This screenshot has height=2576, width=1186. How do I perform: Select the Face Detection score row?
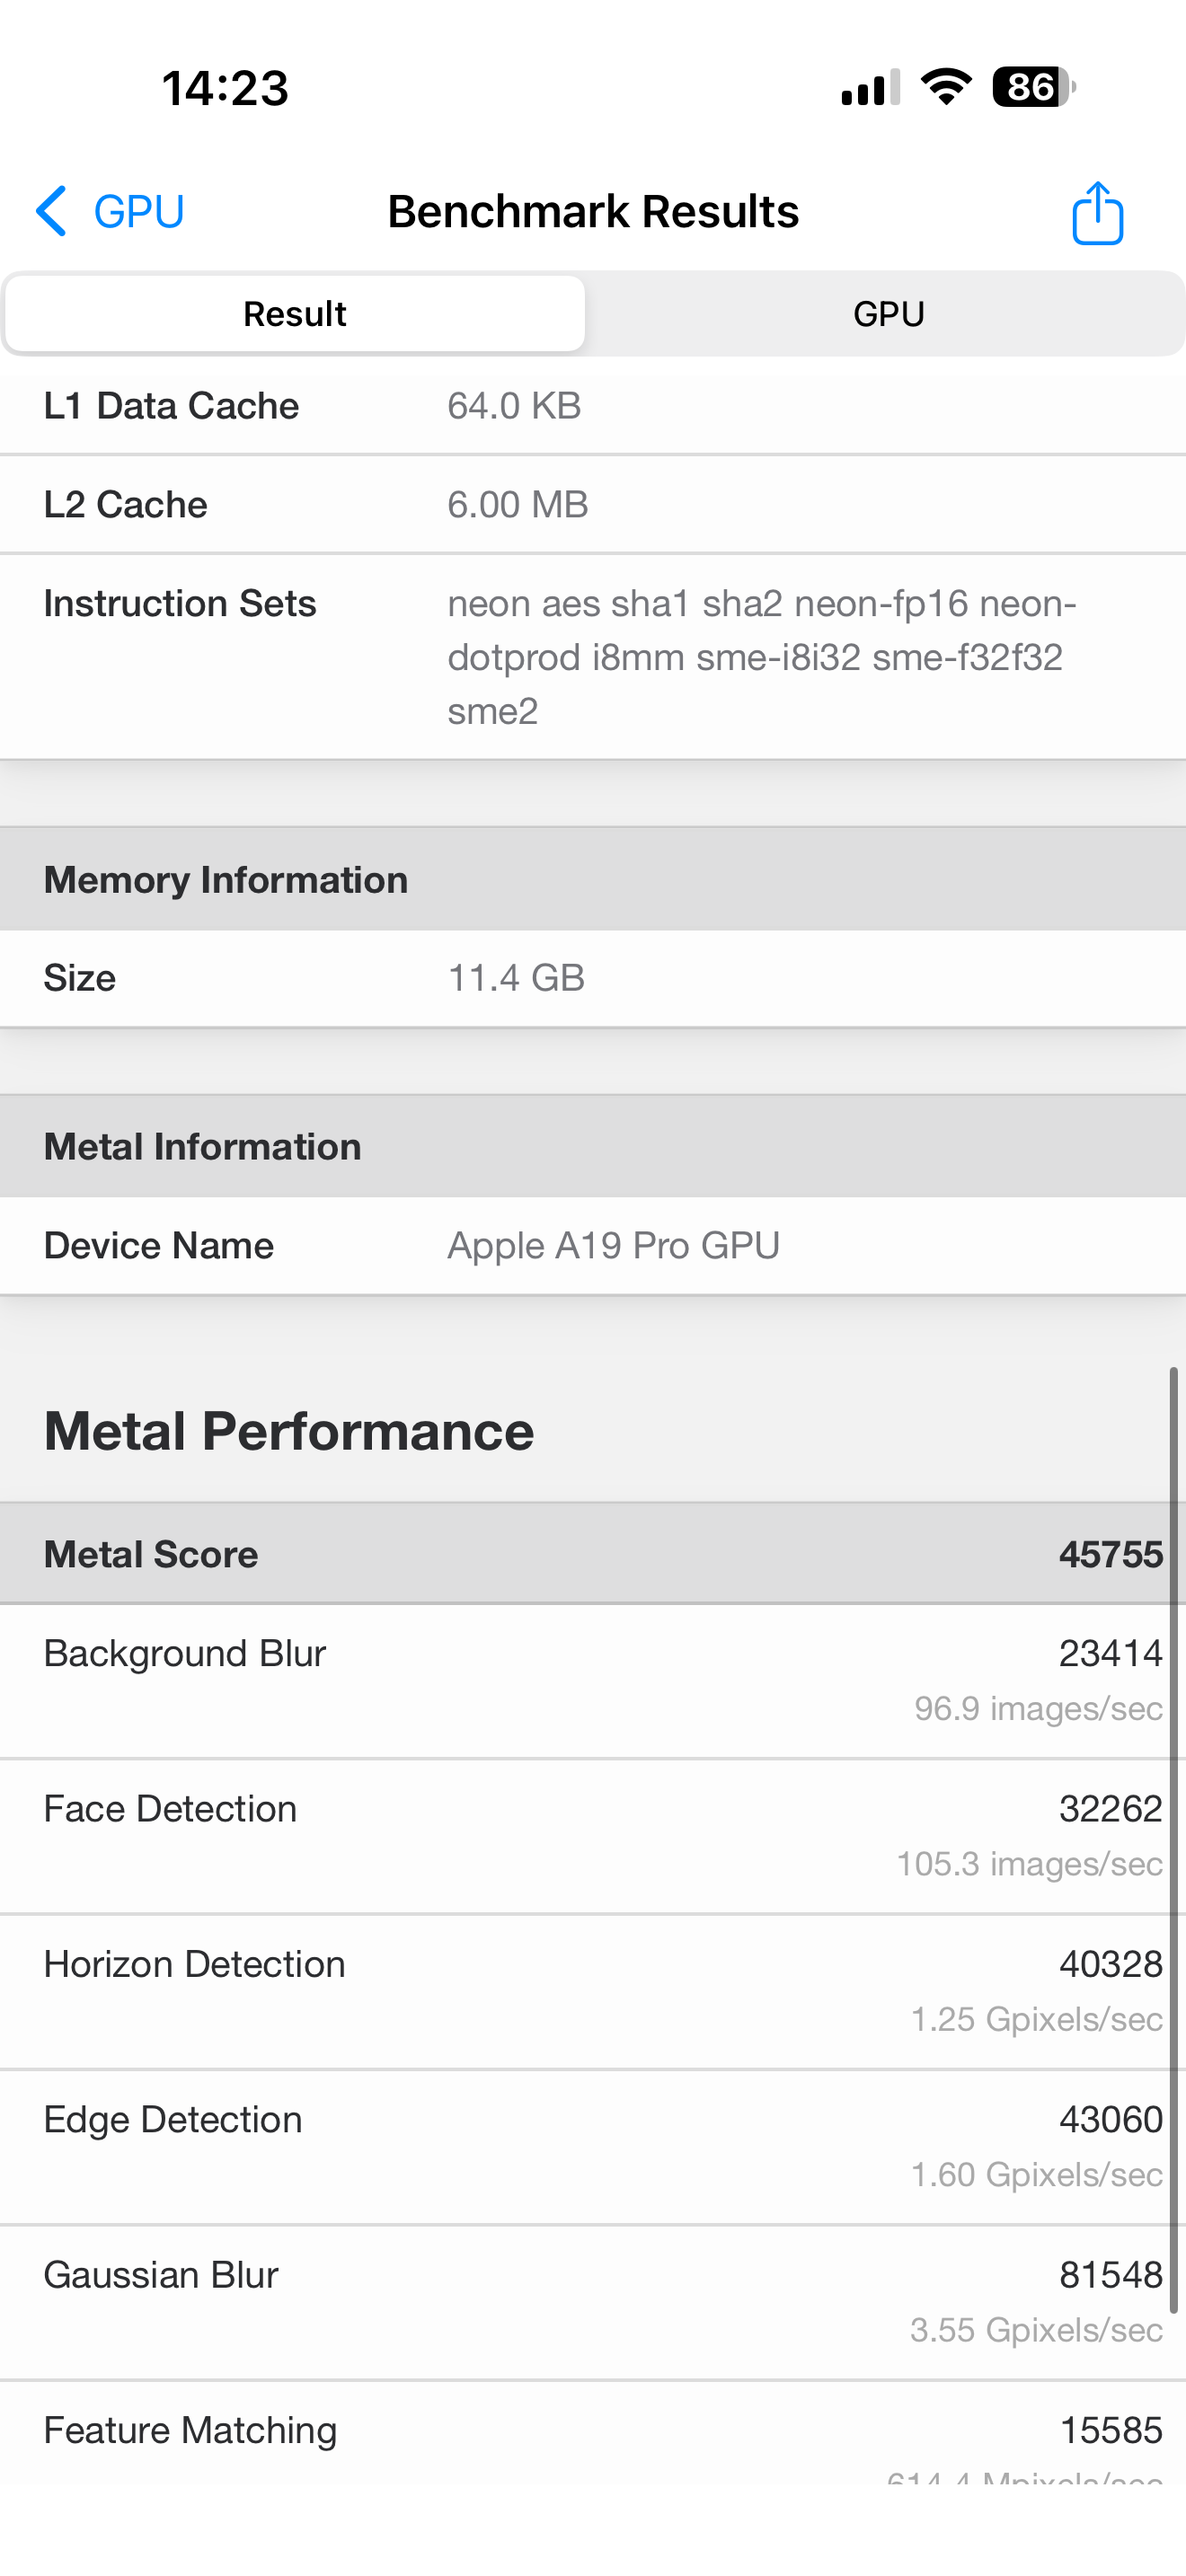(x=593, y=1835)
